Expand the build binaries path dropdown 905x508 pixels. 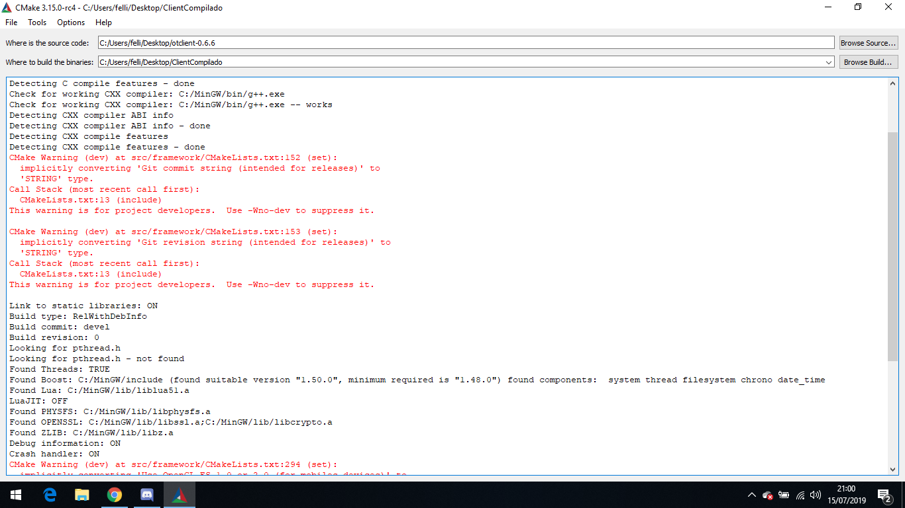pos(829,62)
